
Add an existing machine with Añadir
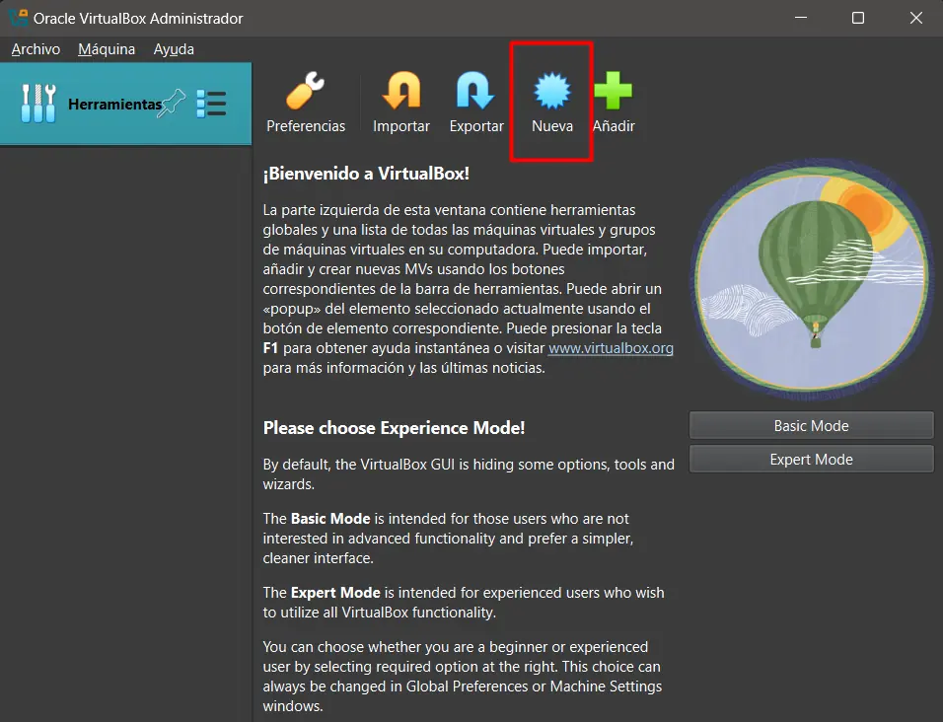pos(613,102)
